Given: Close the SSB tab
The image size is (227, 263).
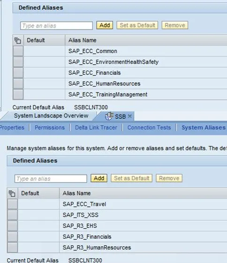Looking at the screenshot, I should coord(129,116).
